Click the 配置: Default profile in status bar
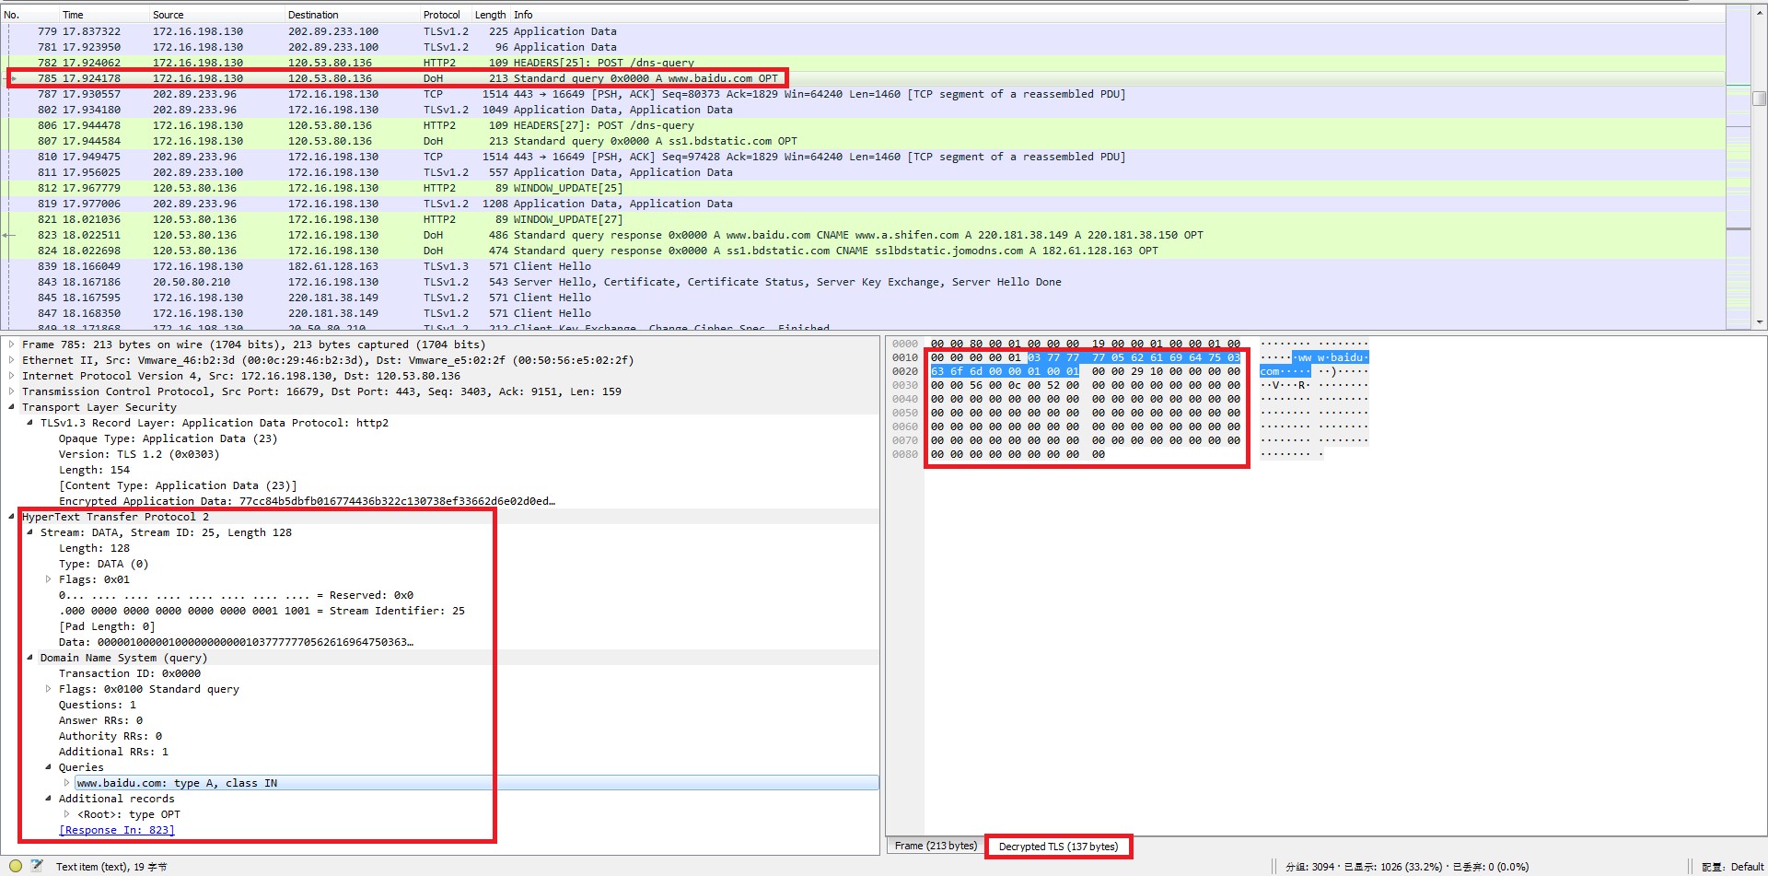 point(1732,867)
